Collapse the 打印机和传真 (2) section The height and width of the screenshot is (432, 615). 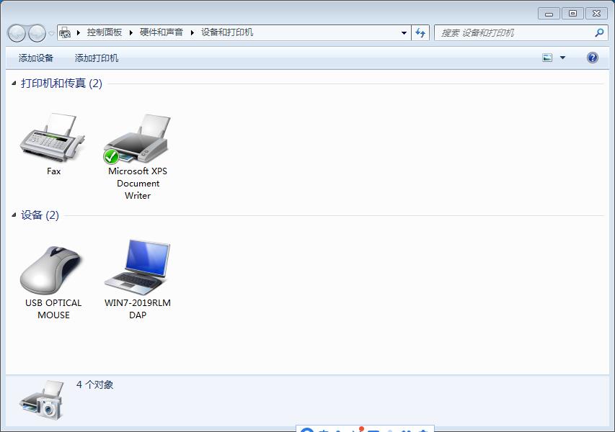[12, 83]
